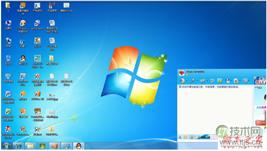Expand the voice call dropdown arrow
Viewport: 267px width, 151px height.
click(x=196, y=81)
